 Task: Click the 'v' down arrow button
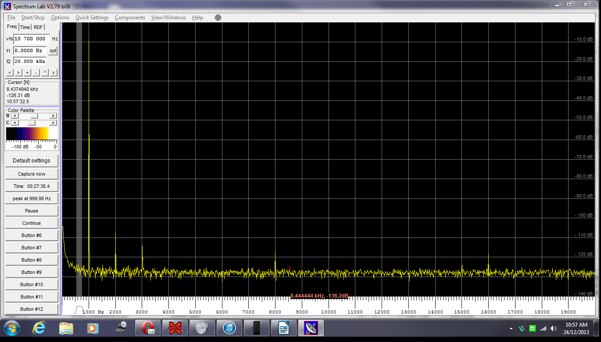[x=54, y=72]
